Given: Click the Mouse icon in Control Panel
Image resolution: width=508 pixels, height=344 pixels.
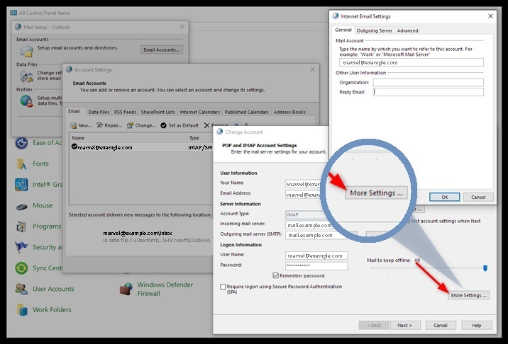Looking at the screenshot, I should pos(21,206).
